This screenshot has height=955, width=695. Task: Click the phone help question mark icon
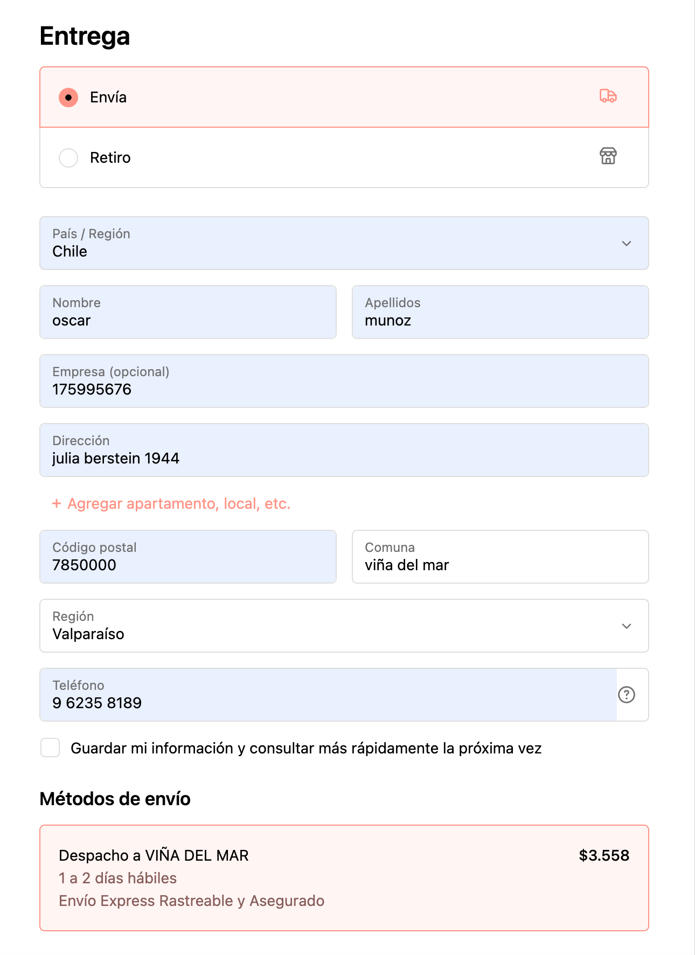tap(626, 695)
